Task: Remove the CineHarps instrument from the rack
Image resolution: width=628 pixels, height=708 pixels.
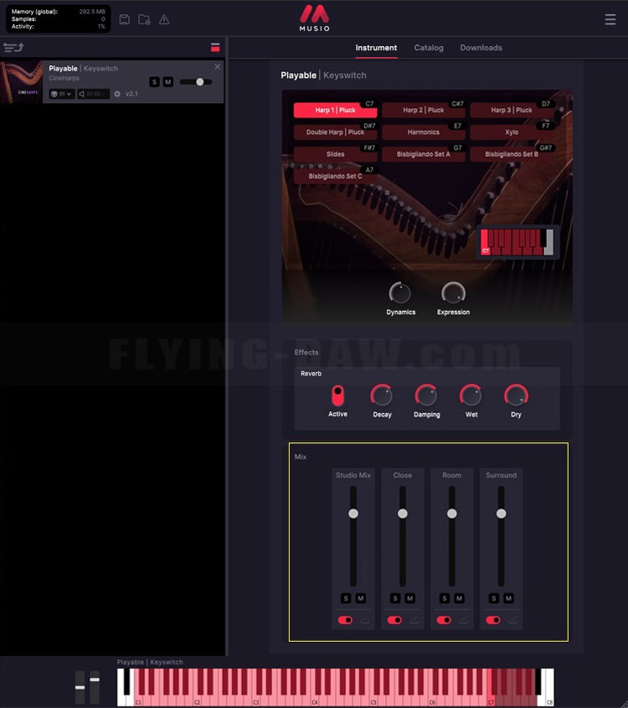Action: pyautogui.click(x=218, y=67)
